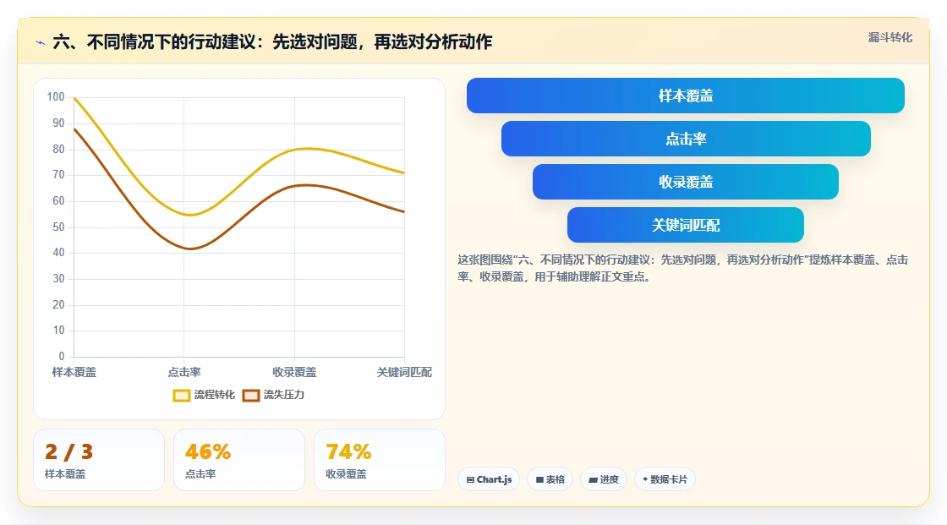Click the 表格 tag chip

pos(550,479)
